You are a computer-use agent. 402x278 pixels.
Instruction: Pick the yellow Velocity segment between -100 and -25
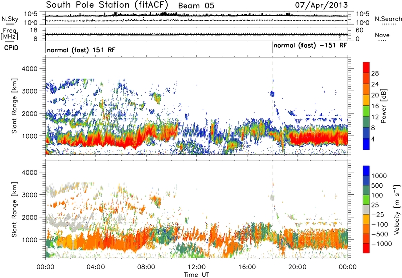click(366, 220)
